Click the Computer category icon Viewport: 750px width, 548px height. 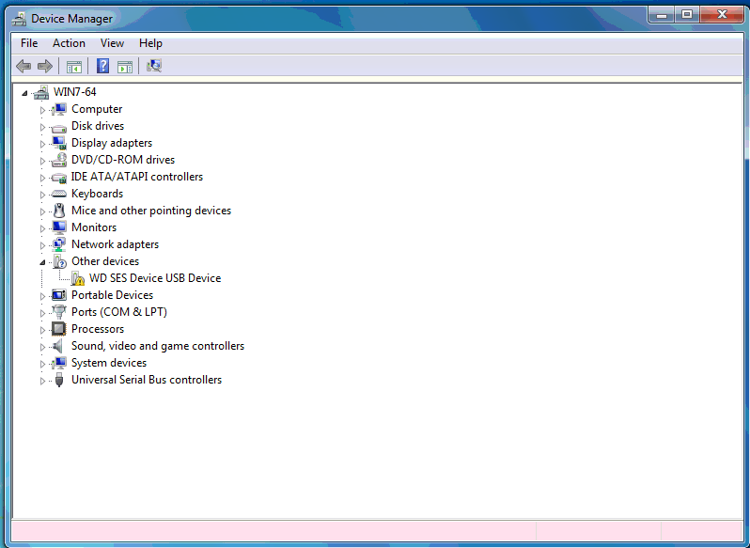point(59,109)
